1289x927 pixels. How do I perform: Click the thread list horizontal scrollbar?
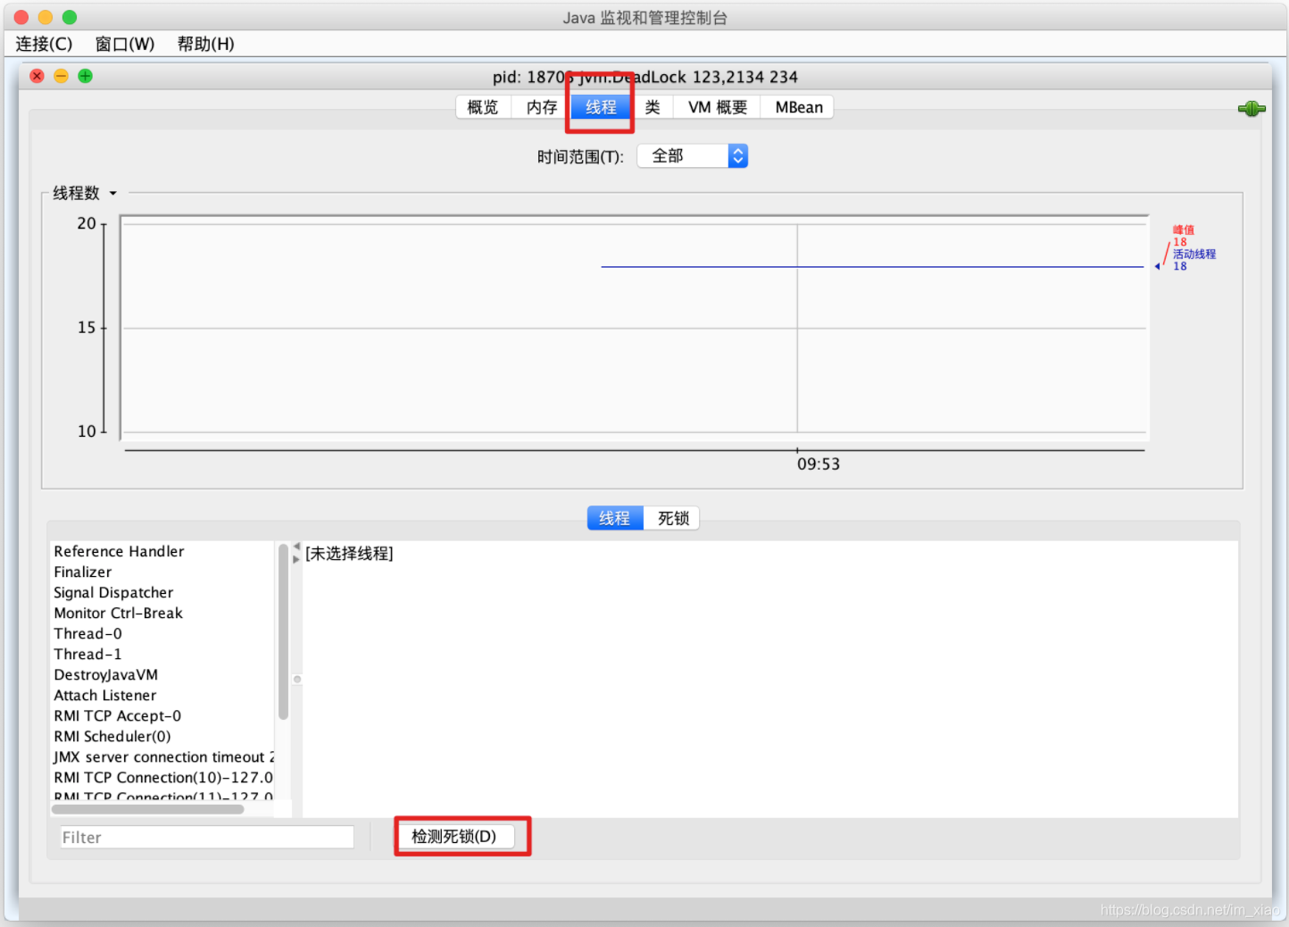(x=147, y=809)
